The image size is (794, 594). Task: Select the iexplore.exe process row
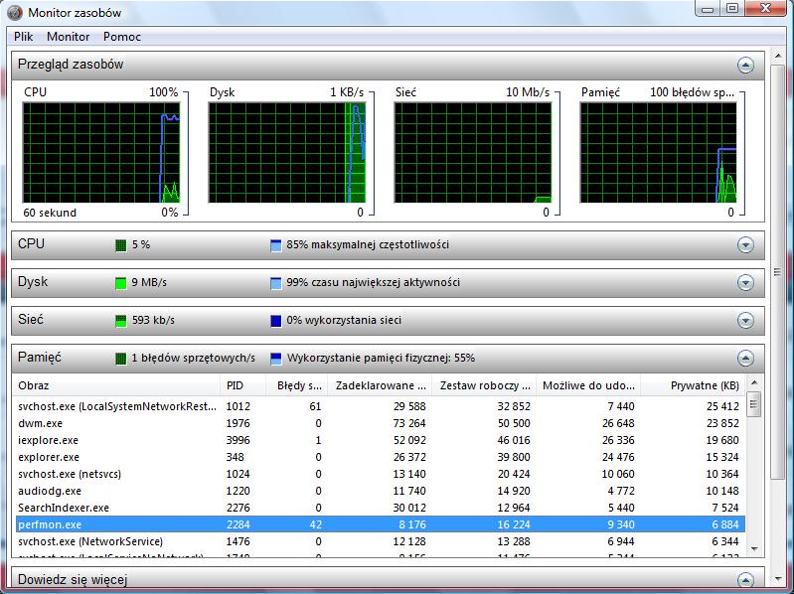pyautogui.click(x=381, y=440)
